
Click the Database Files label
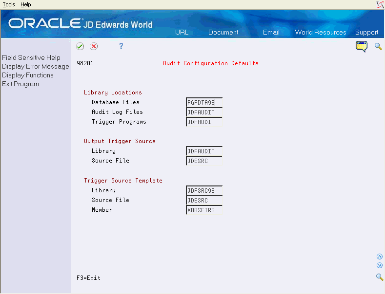click(x=116, y=102)
